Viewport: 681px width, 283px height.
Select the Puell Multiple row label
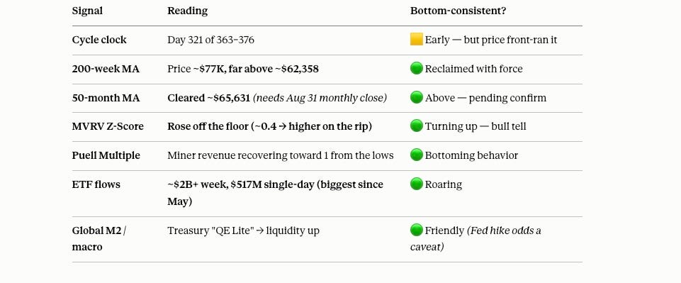click(x=106, y=155)
